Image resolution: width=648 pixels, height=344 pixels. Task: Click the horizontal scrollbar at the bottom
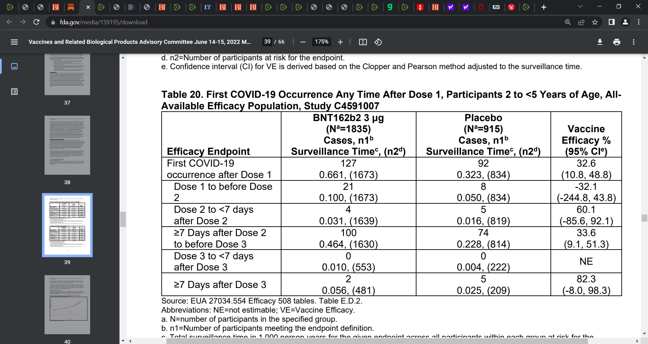pyautogui.click(x=377, y=341)
